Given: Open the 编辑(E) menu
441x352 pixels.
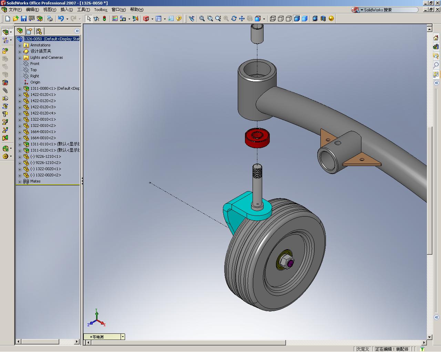Looking at the screenshot, I should [32, 10].
